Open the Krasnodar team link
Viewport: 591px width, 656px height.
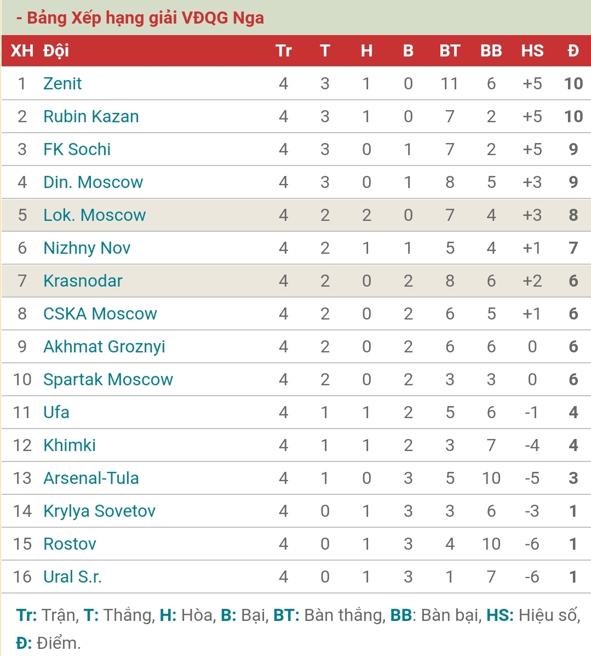83,281
